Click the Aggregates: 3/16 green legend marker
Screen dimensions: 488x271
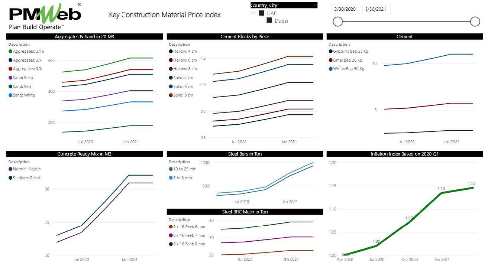pyautogui.click(x=10, y=52)
